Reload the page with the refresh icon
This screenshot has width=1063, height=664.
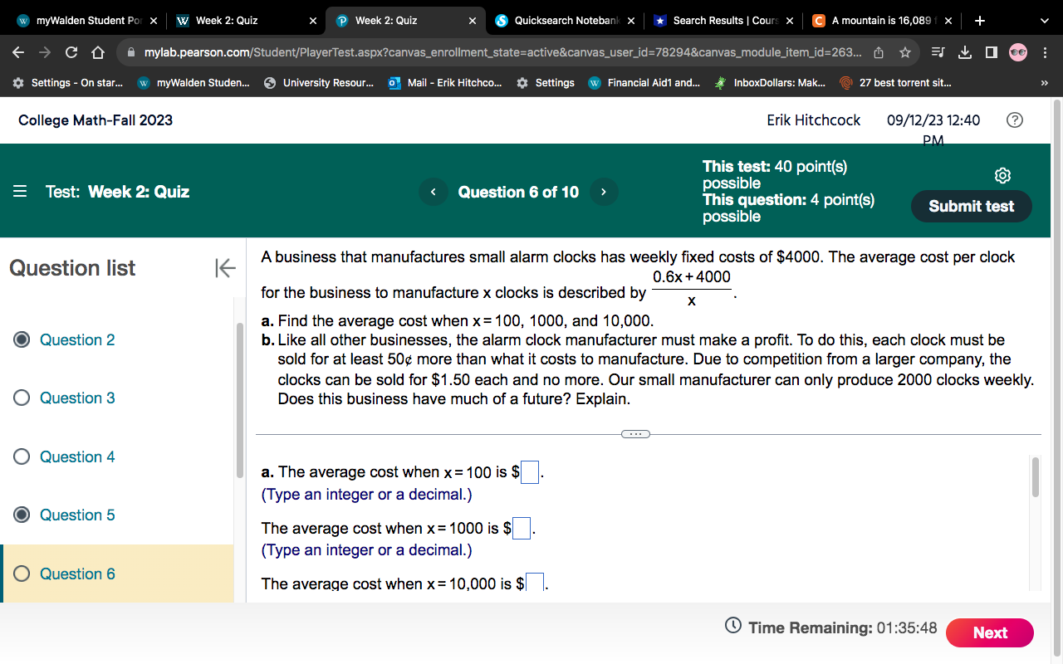point(71,51)
